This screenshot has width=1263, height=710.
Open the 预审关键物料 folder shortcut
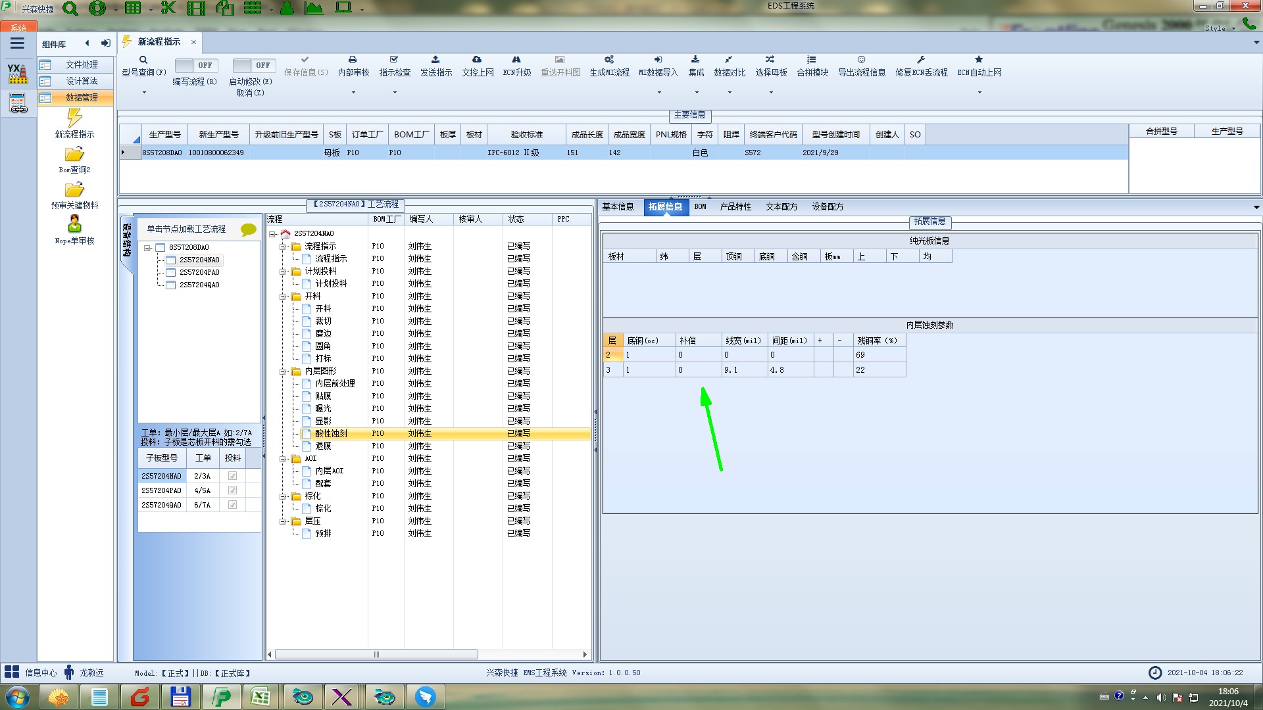[x=74, y=195]
